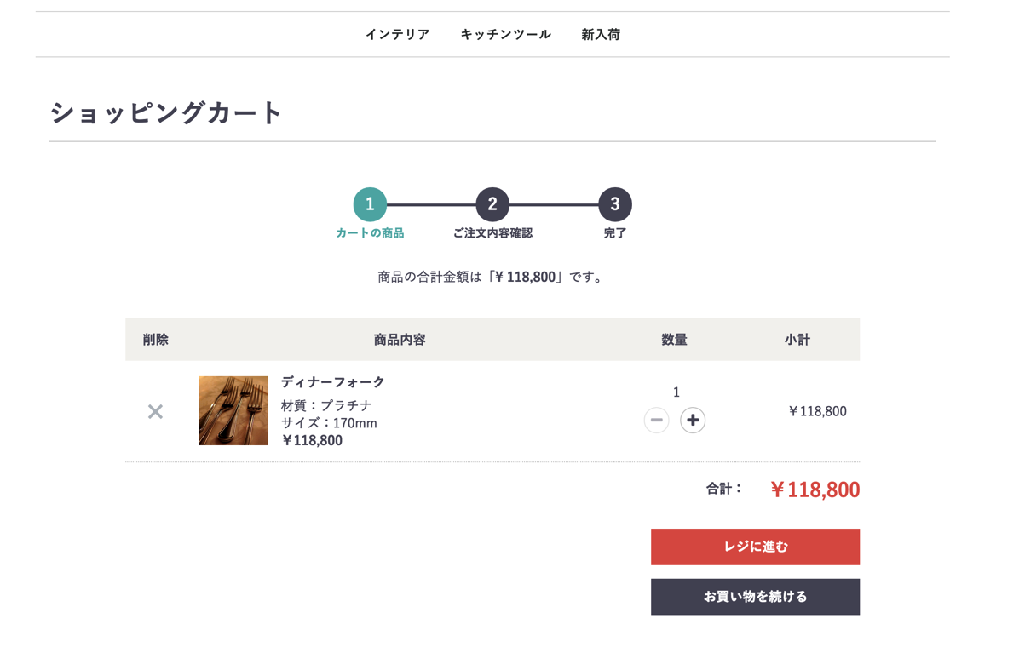Click the 数量 column header
Viewport: 1019px width, 647px height.
[674, 339]
